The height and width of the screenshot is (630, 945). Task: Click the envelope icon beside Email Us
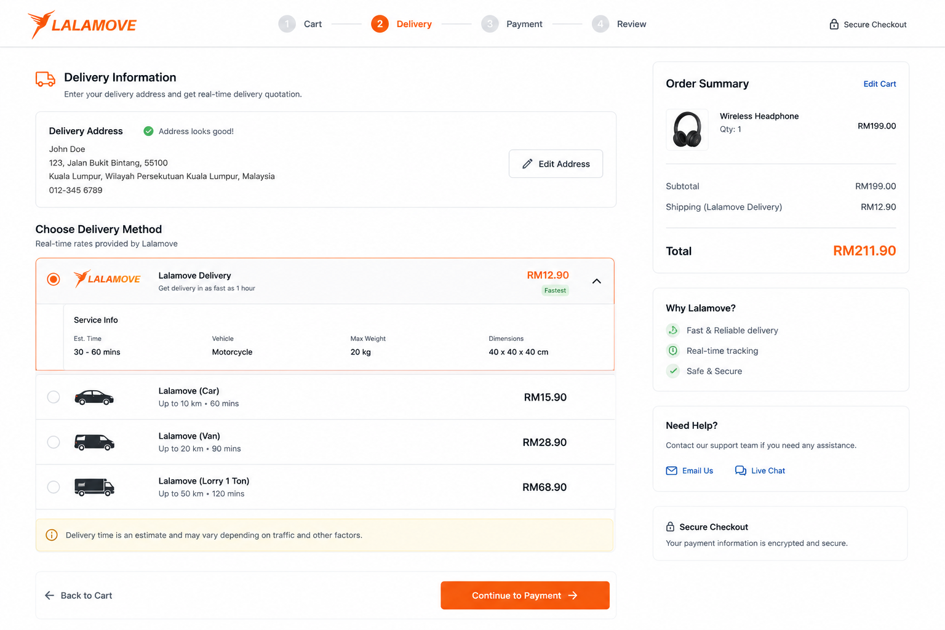(671, 471)
